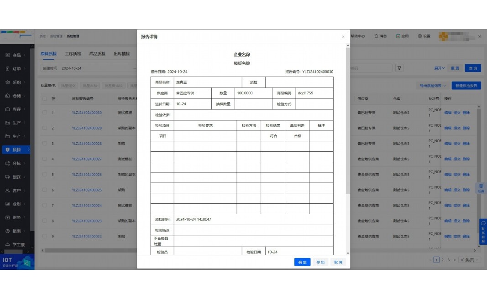Click the 冻青豆 product name cell
The image size is (487, 299).
click(208, 82)
